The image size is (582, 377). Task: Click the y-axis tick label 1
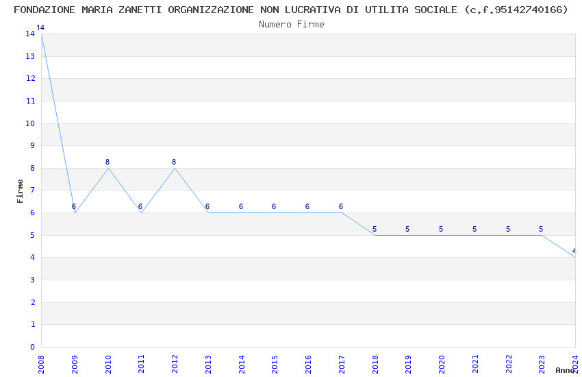[x=32, y=324]
